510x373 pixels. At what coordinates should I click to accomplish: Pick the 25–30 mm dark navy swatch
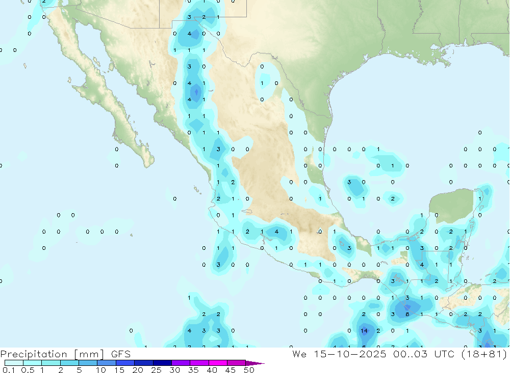coord(162,363)
